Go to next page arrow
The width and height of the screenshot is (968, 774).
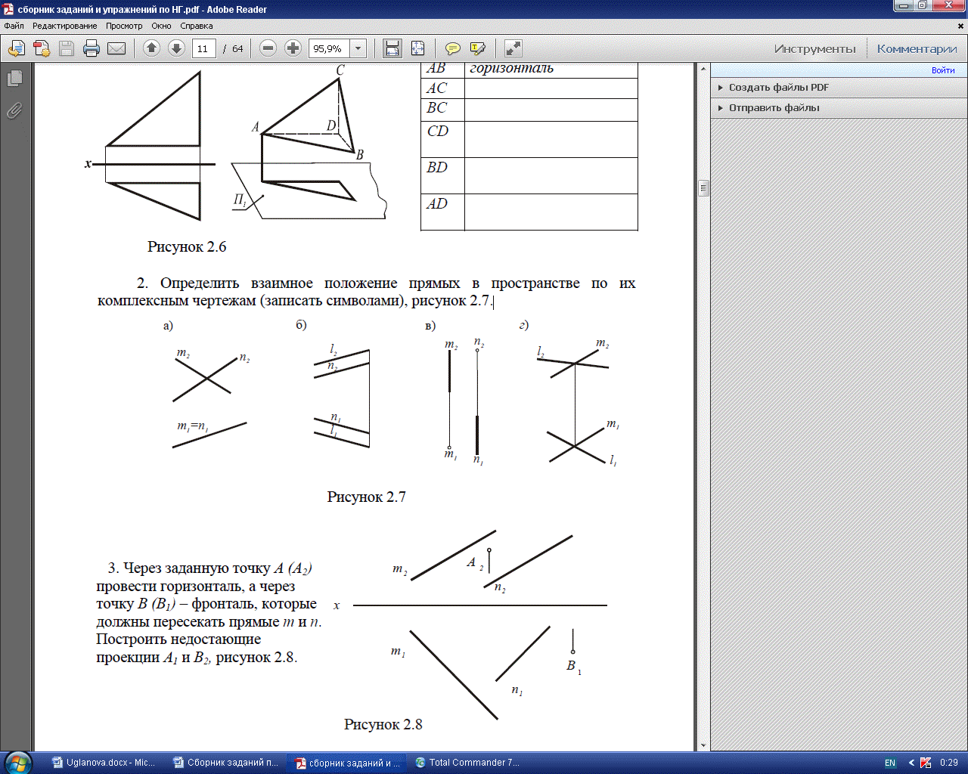click(x=176, y=48)
